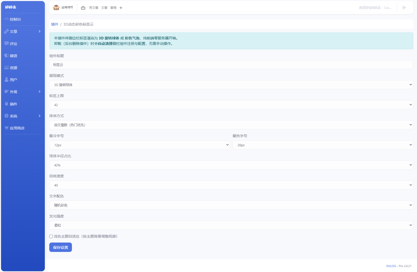Open the 最冷字号 dropdown
417x272 pixels.
tap(140, 145)
